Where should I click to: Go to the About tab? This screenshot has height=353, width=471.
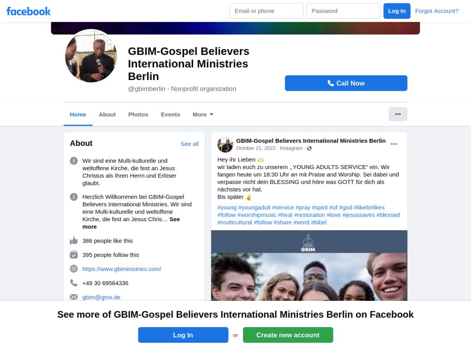(107, 114)
